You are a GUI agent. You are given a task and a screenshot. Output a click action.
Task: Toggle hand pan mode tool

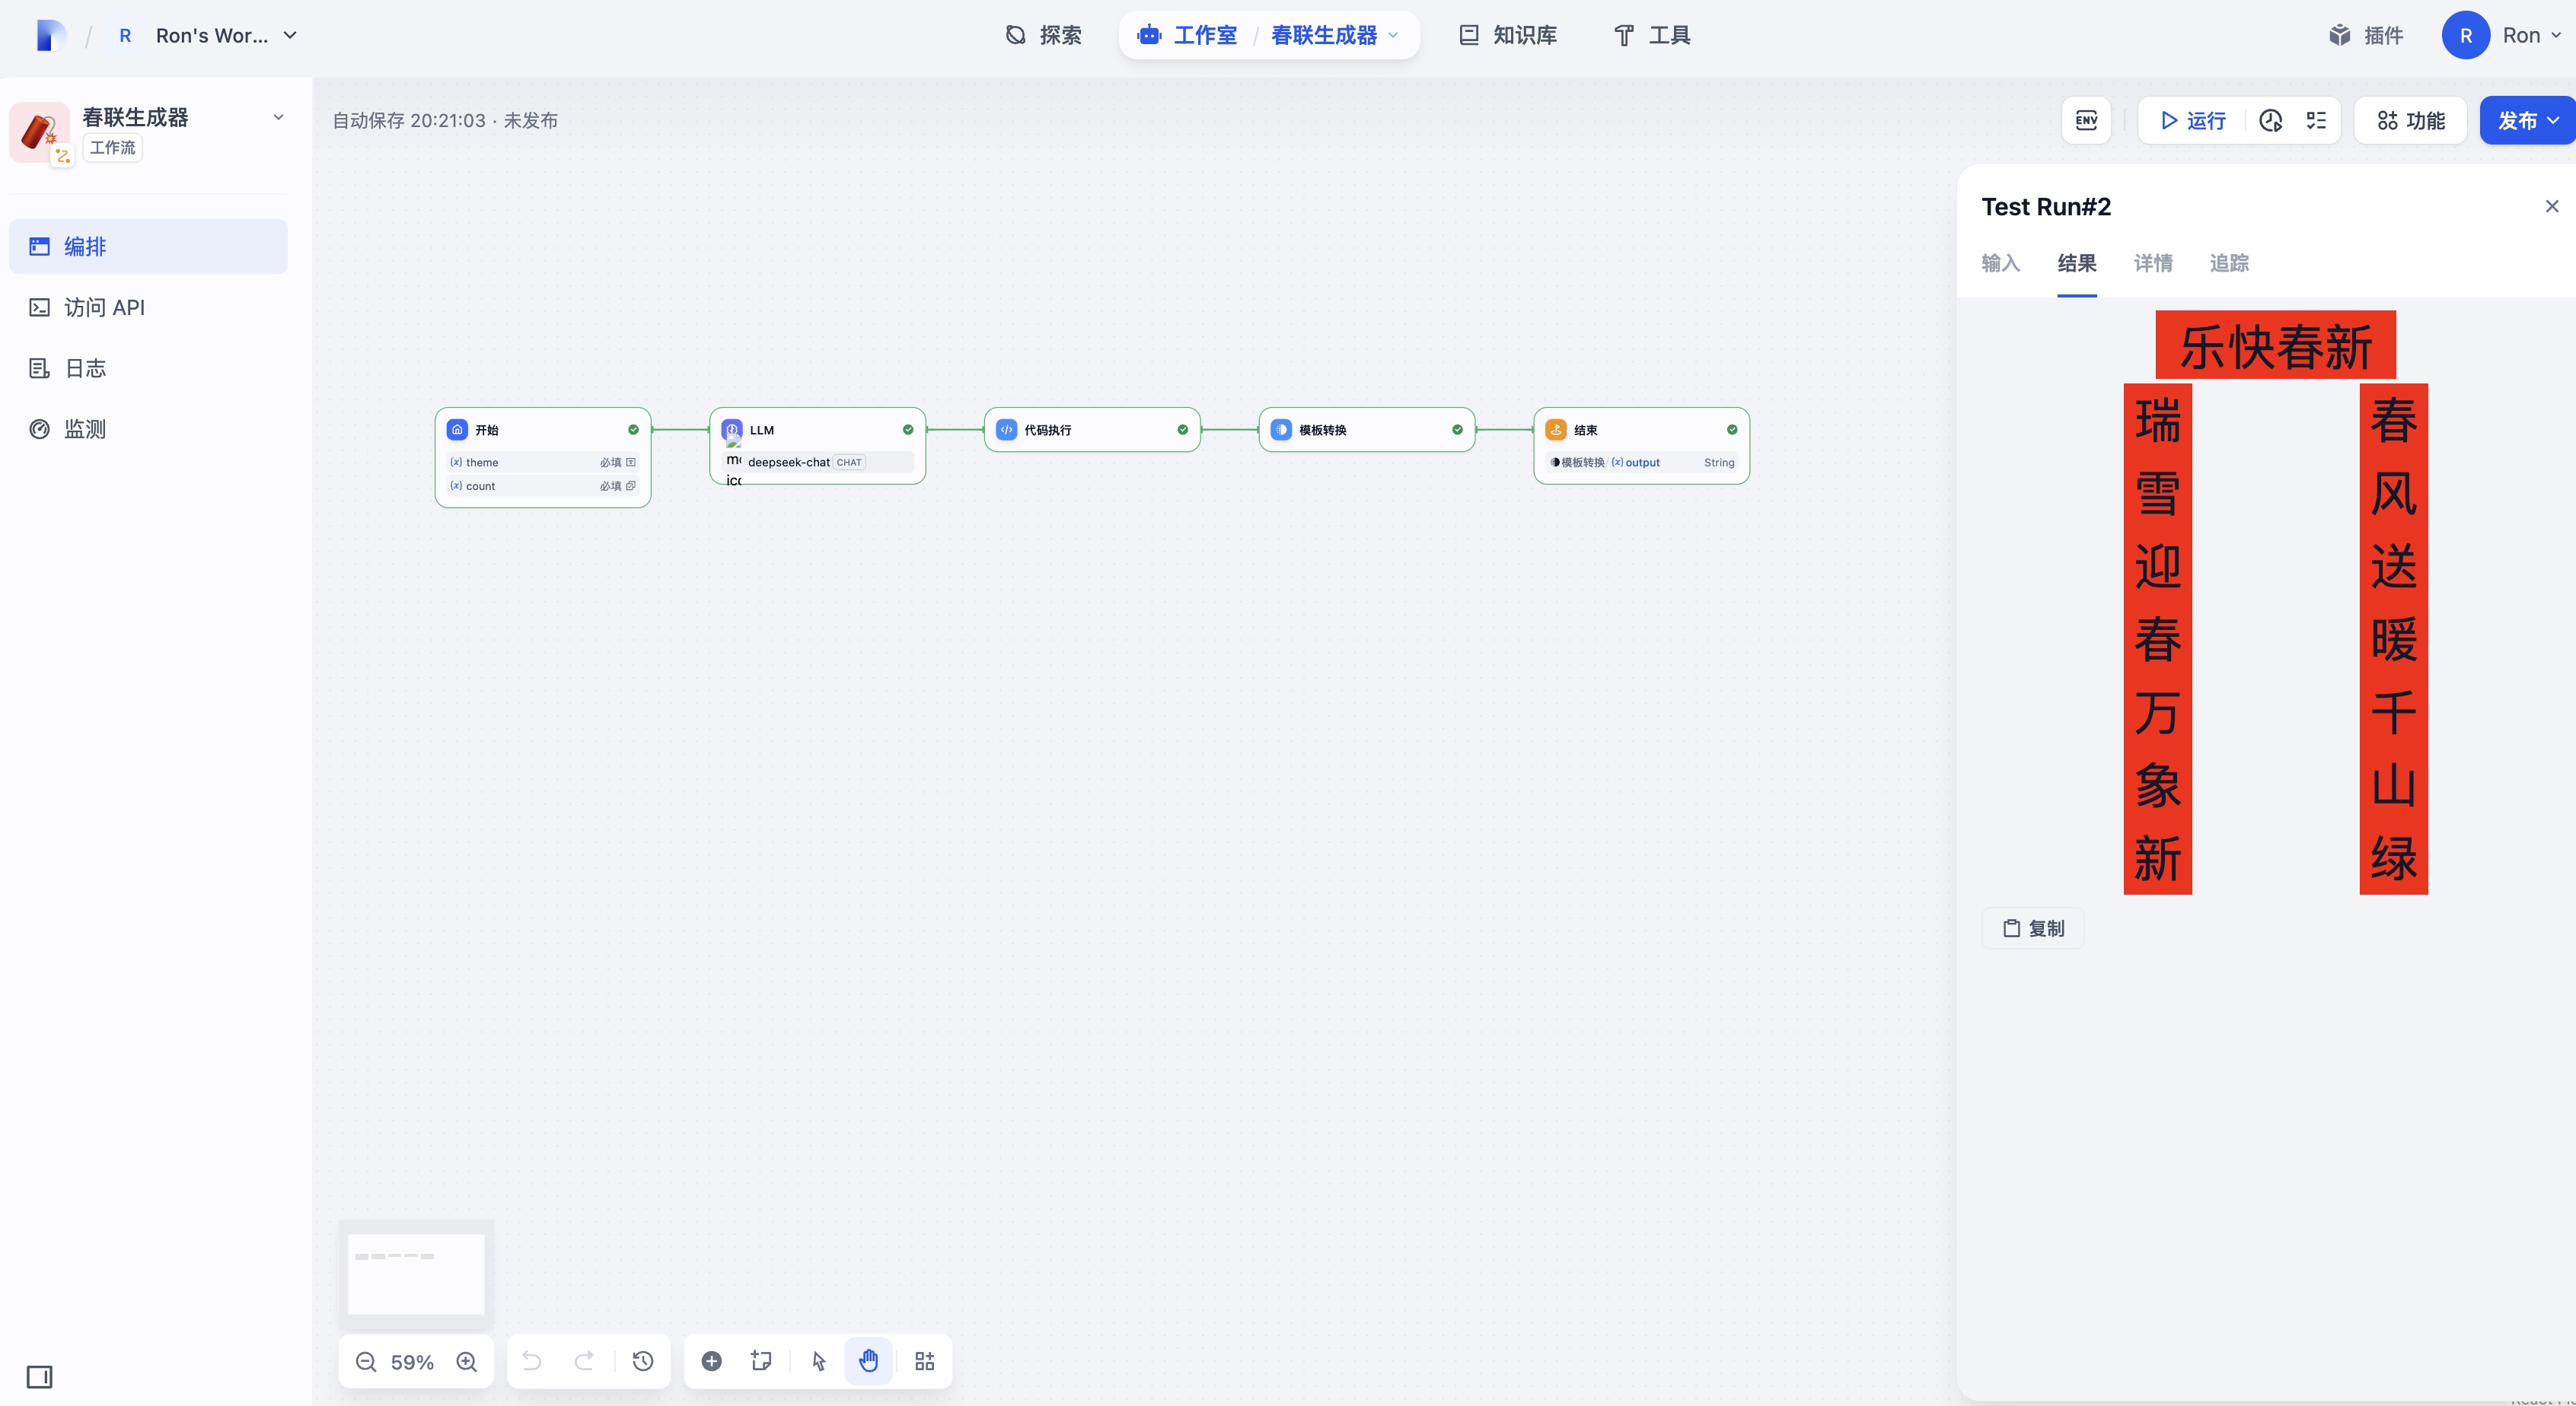pyautogui.click(x=868, y=1361)
